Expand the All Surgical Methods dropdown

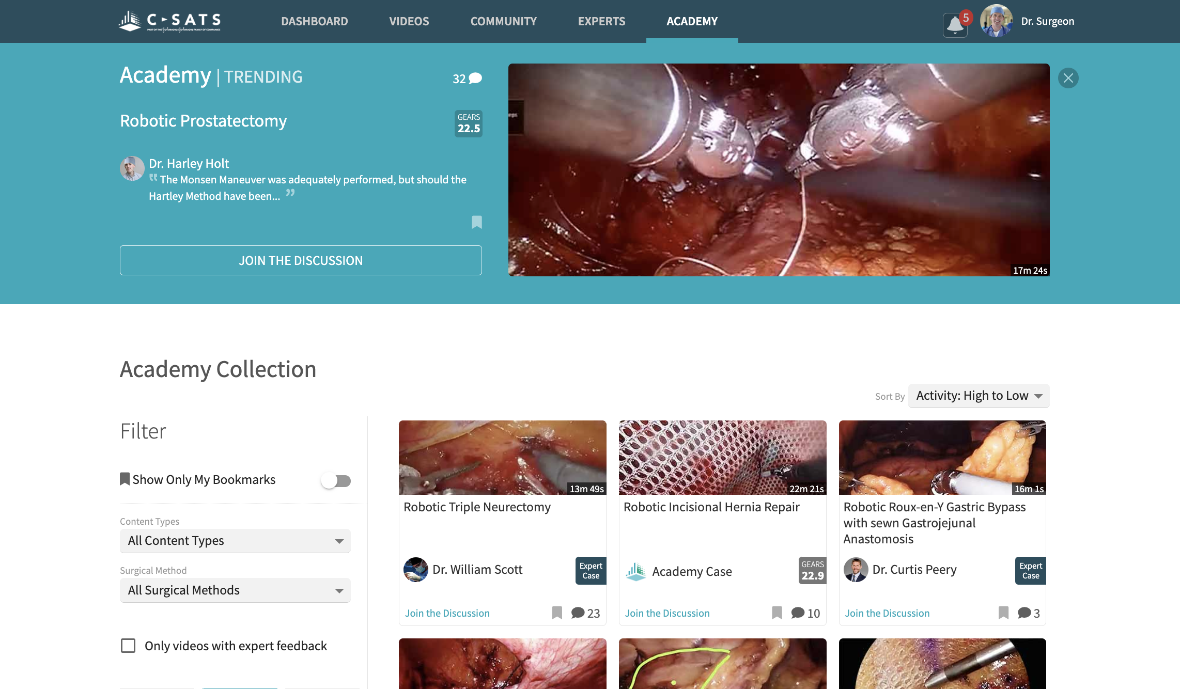tap(235, 590)
